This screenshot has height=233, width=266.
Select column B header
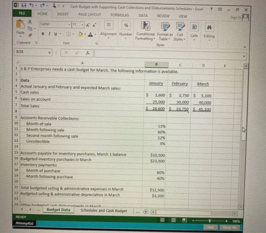click(156, 64)
